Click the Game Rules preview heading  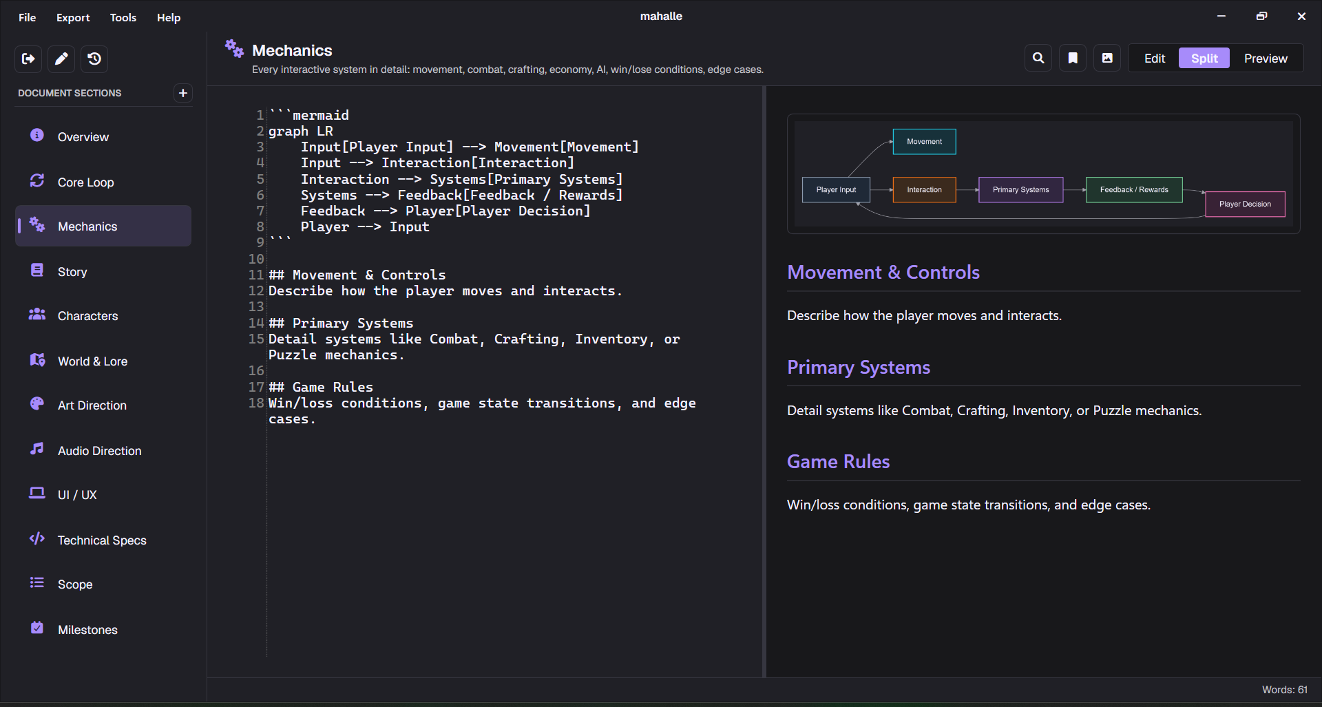pos(839,462)
